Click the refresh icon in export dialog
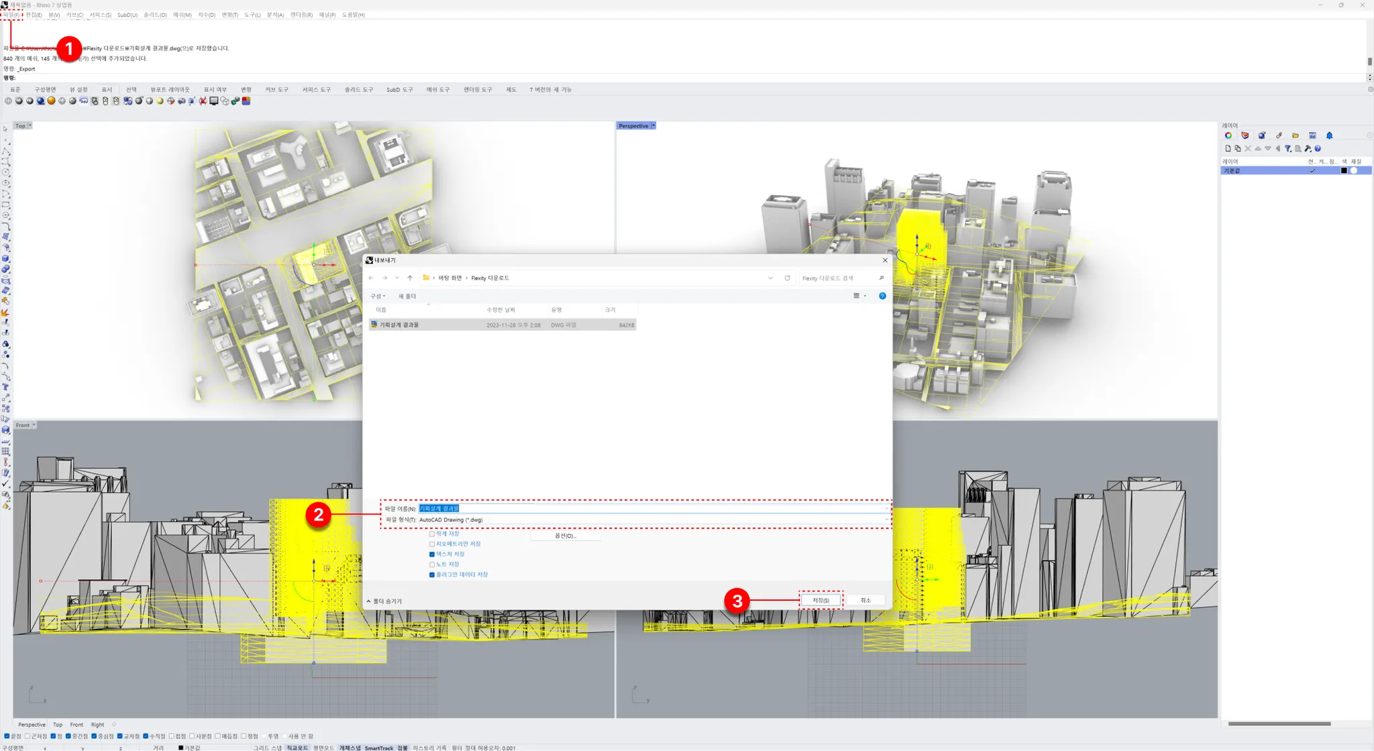 pyautogui.click(x=787, y=278)
